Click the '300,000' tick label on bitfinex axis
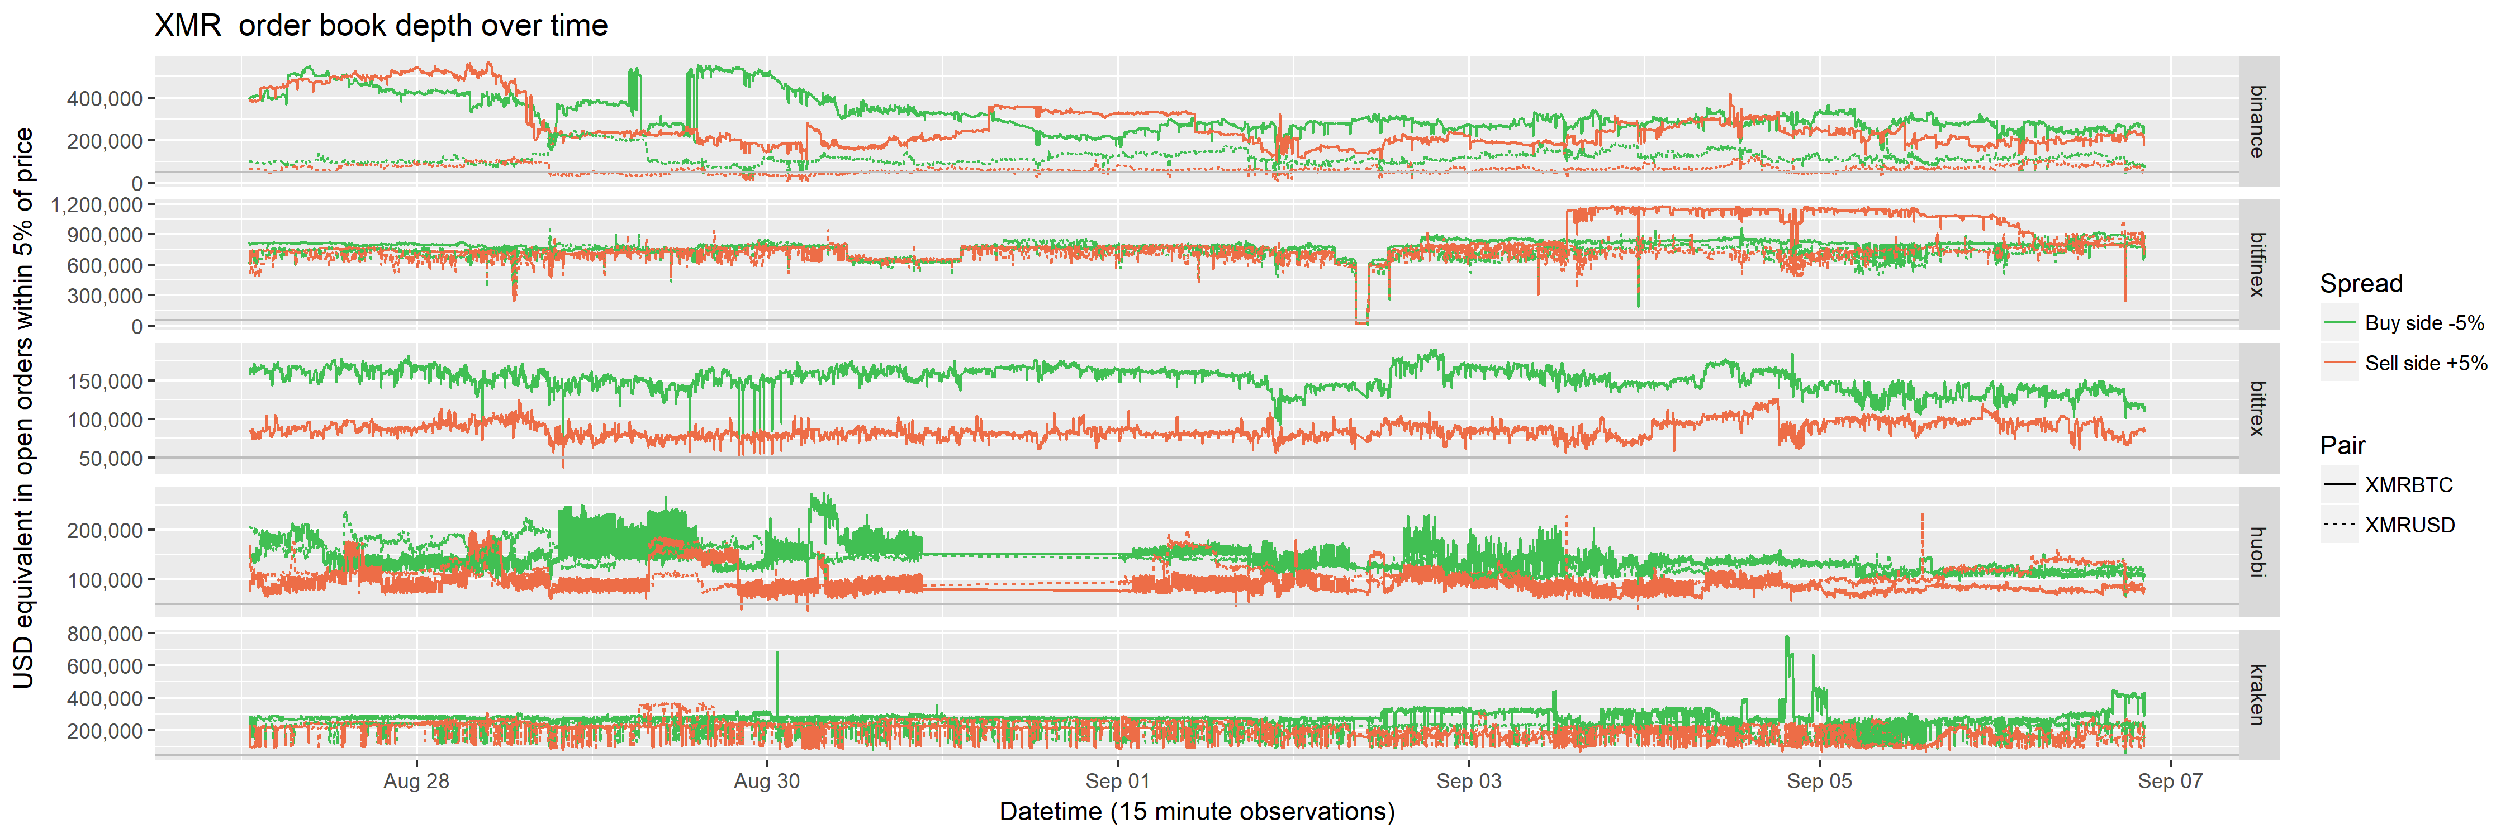Screen dimensions: 2515x838 105,296
